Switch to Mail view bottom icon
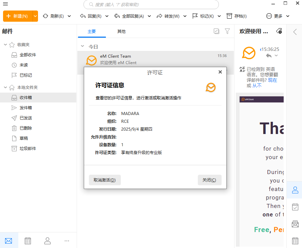This screenshot has width=302, height=248. click(x=8, y=241)
